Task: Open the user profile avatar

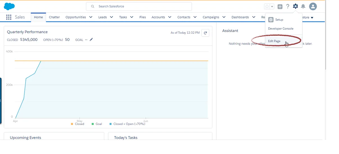Action: 313,6
